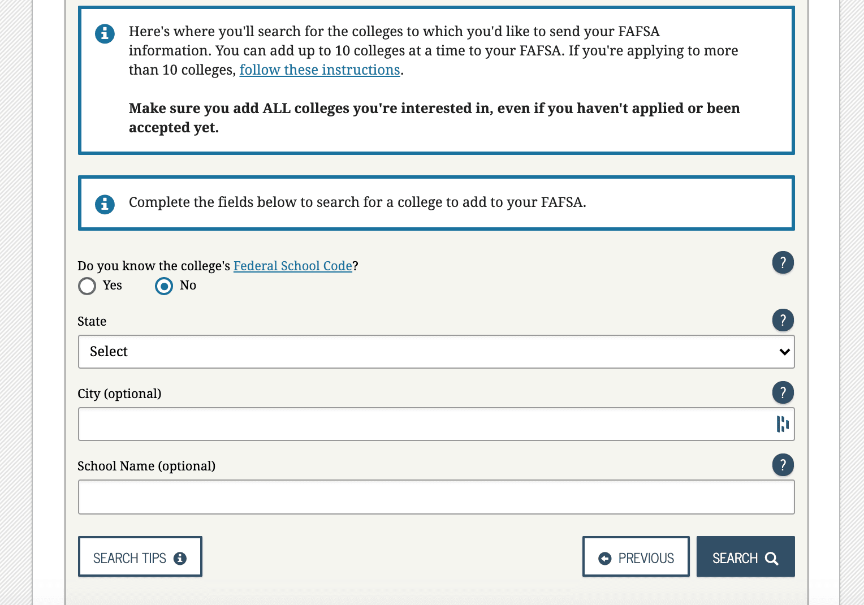The image size is (864, 605).
Task: Click the password manager icon in City field
Action: coord(783,424)
